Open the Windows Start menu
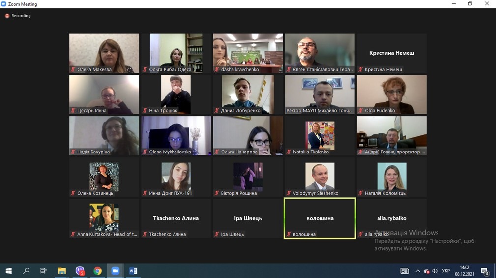The image size is (496, 278). pyautogui.click(x=8, y=271)
